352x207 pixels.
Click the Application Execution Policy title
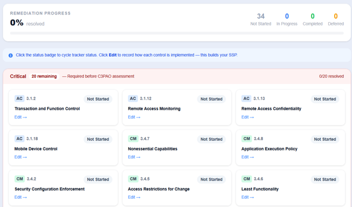269,149
